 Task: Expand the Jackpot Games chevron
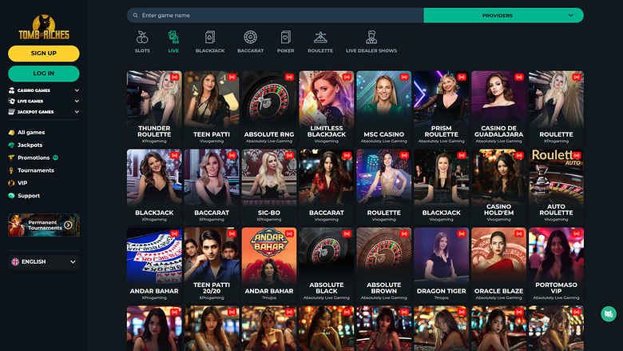click(77, 112)
